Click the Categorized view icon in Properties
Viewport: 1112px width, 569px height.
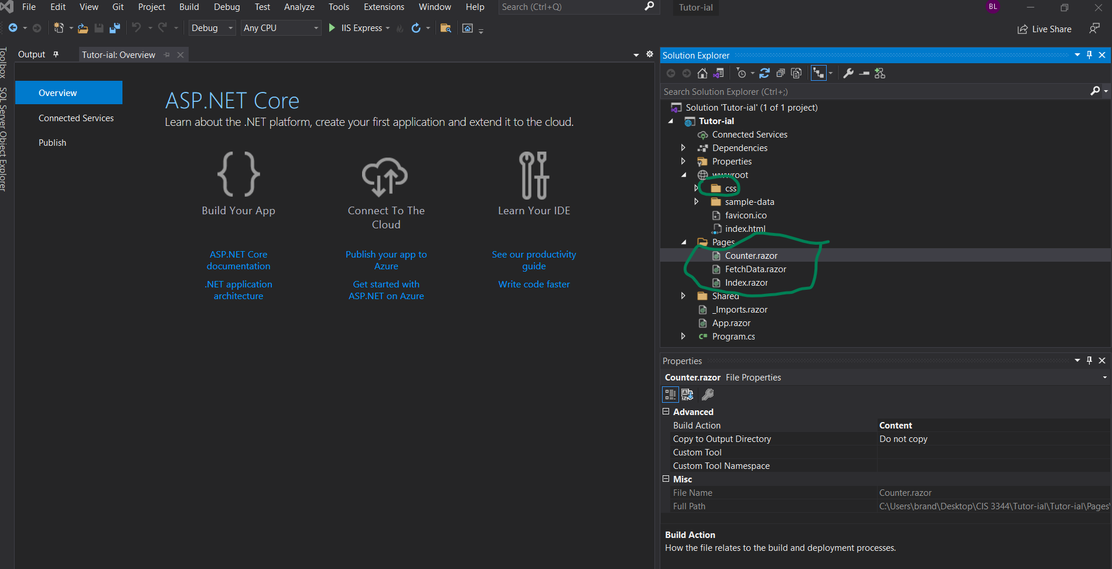click(x=670, y=395)
